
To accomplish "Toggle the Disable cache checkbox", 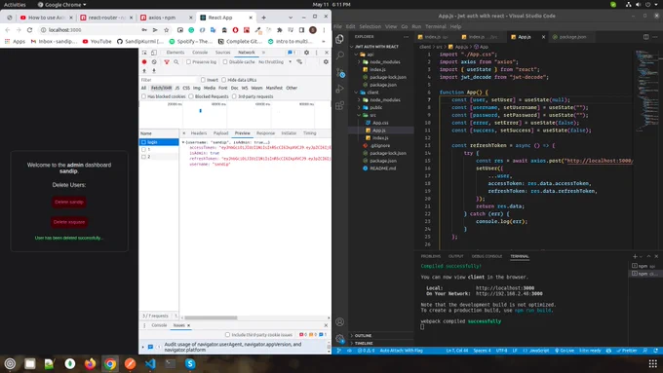I will click(x=225, y=62).
